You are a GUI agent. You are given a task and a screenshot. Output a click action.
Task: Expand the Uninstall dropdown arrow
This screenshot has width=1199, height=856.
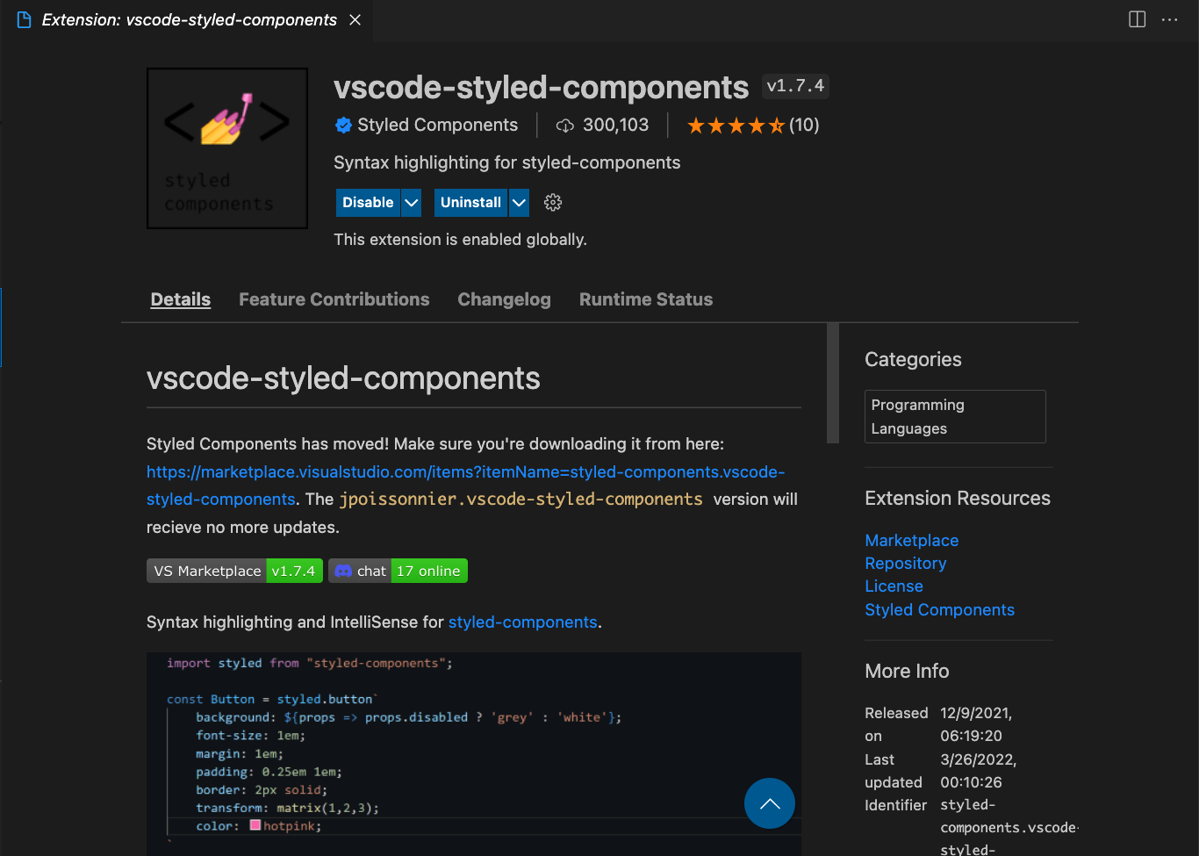tap(519, 203)
